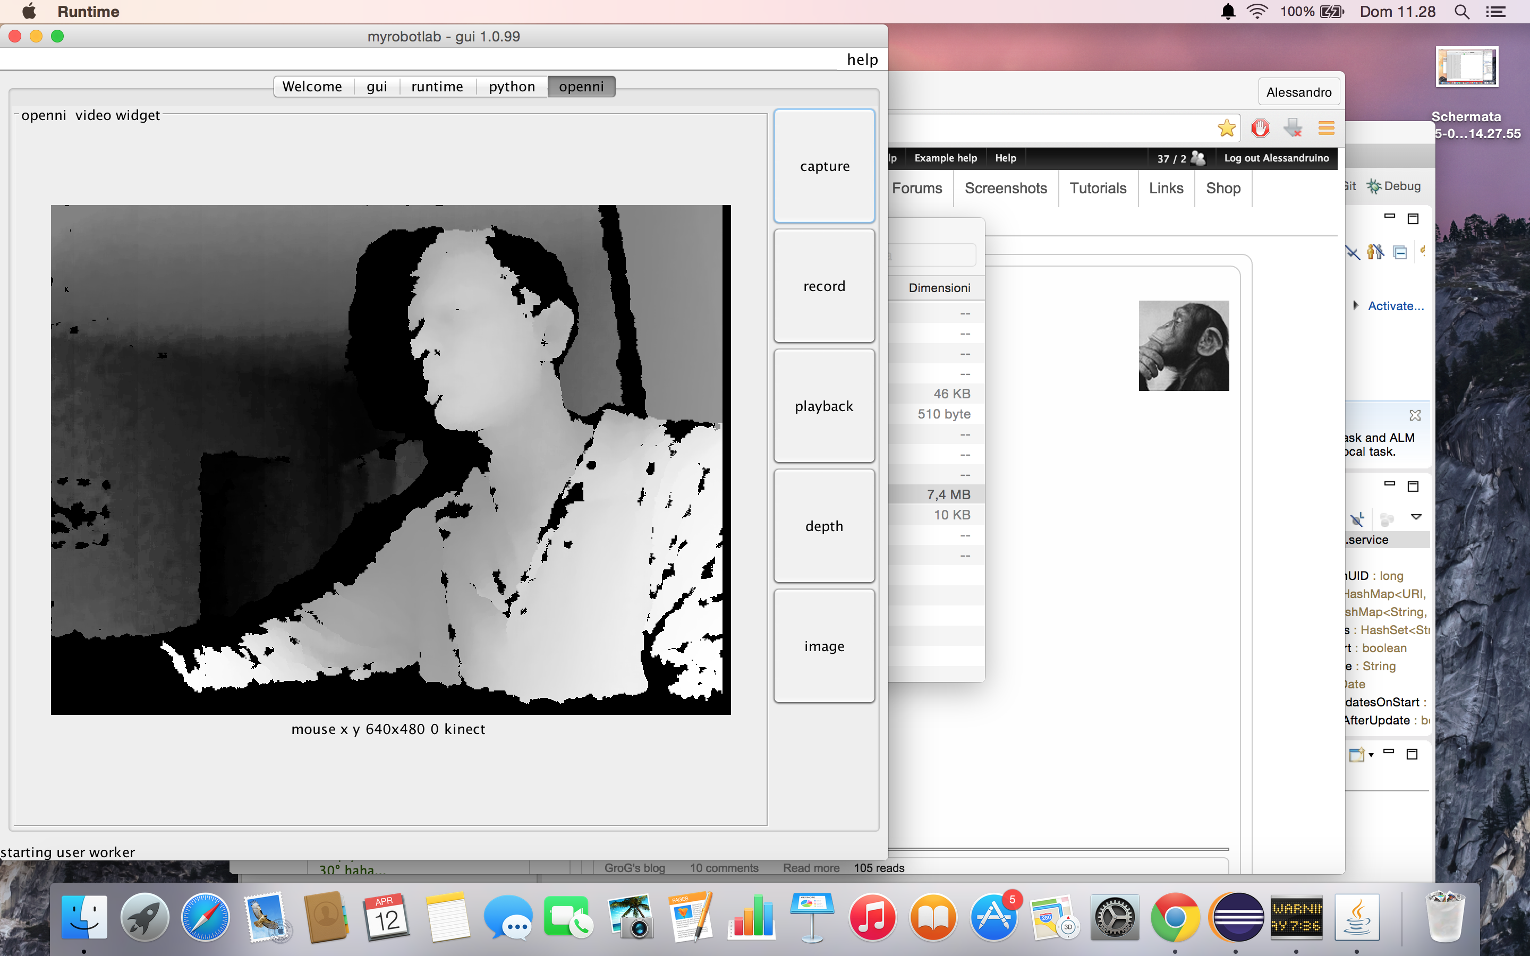Open the Eclipse outline view menu triangle
Screen dimensions: 1530x956
1416,517
